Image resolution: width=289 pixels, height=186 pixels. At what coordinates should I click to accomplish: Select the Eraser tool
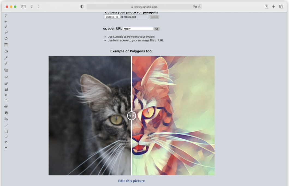point(6,77)
